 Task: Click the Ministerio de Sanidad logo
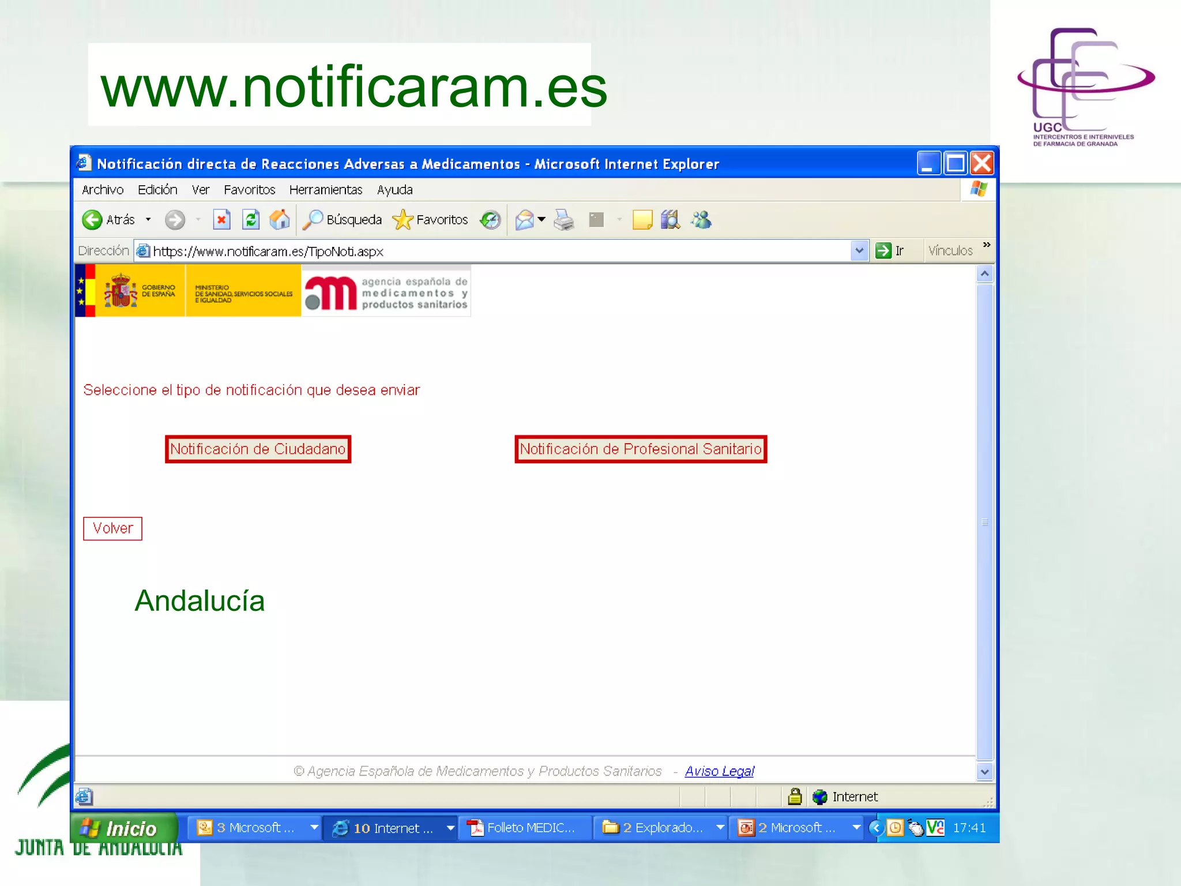(243, 290)
